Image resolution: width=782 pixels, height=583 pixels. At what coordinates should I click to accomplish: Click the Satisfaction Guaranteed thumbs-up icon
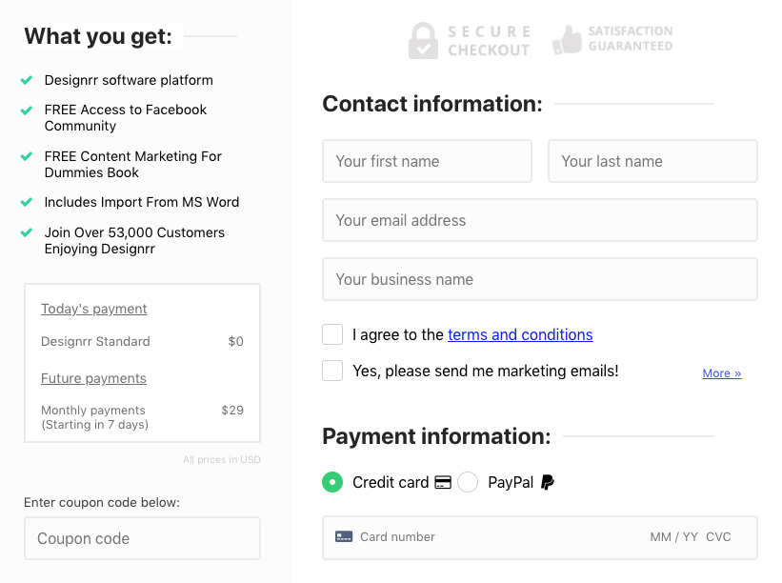567,40
